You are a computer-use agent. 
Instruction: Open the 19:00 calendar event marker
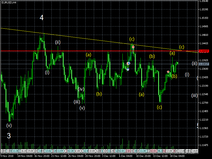click(x=31, y=151)
